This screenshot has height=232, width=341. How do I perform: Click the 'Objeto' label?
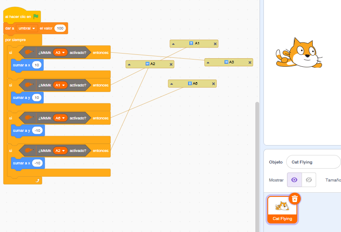coord(276,162)
